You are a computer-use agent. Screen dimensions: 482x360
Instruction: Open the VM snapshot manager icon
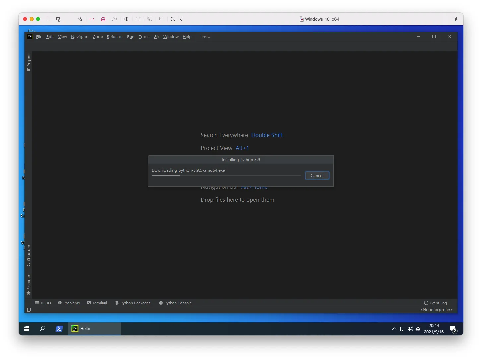tap(58, 19)
